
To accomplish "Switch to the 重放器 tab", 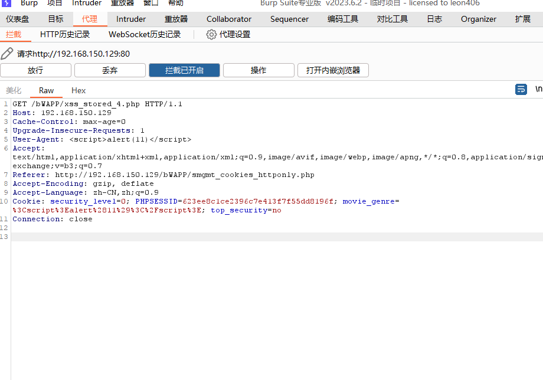I will 176,19.
